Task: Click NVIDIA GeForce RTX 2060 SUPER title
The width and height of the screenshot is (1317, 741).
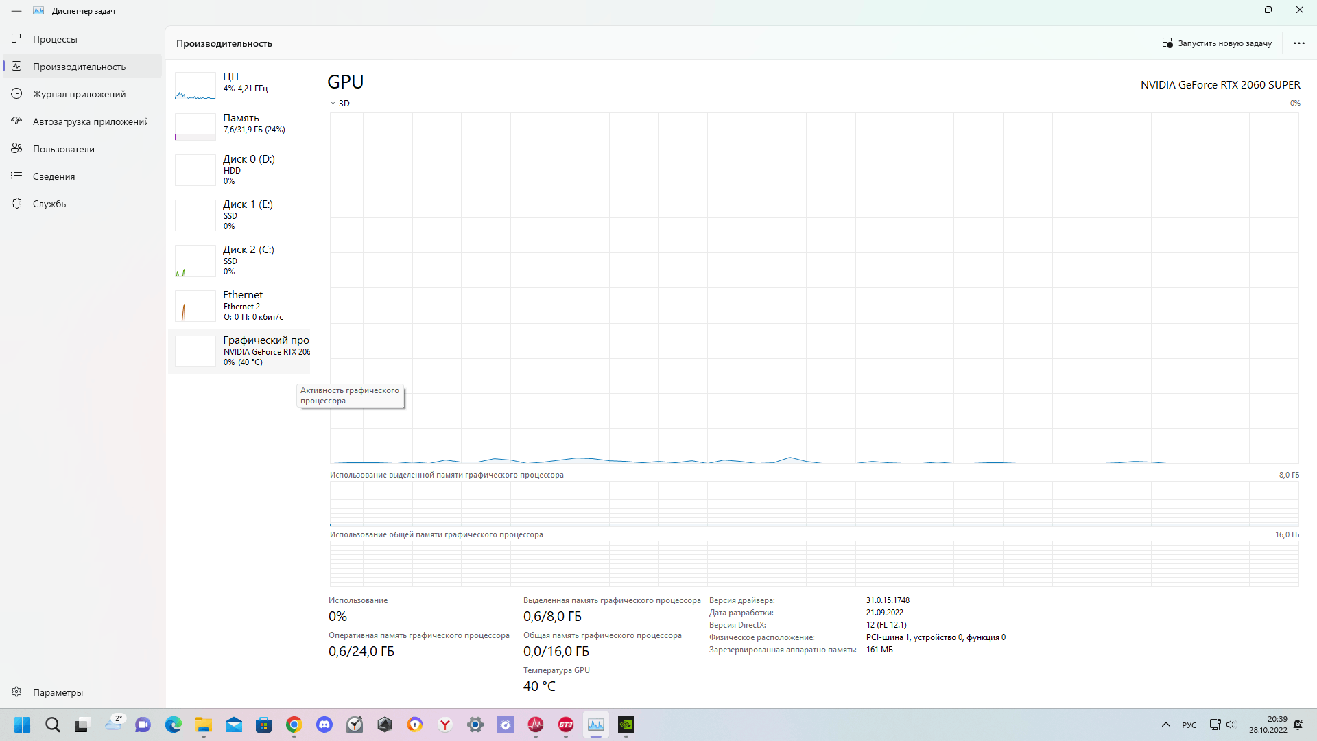Action: pos(1220,85)
